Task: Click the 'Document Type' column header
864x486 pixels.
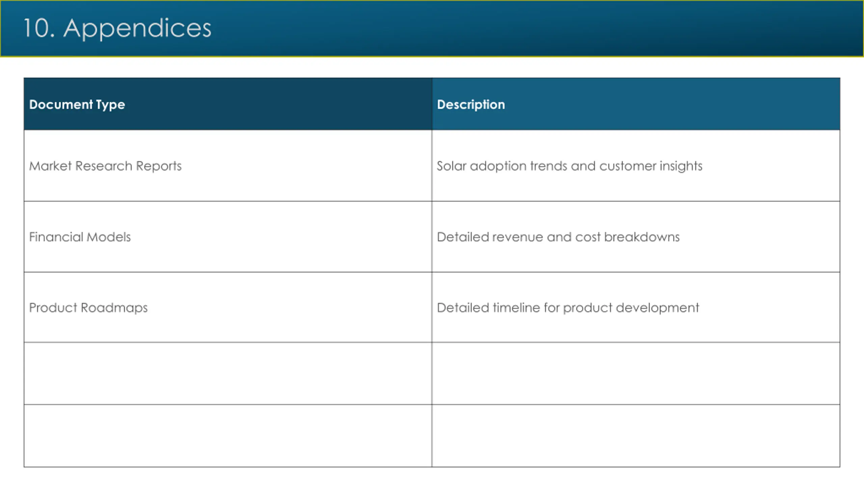Action: point(228,104)
